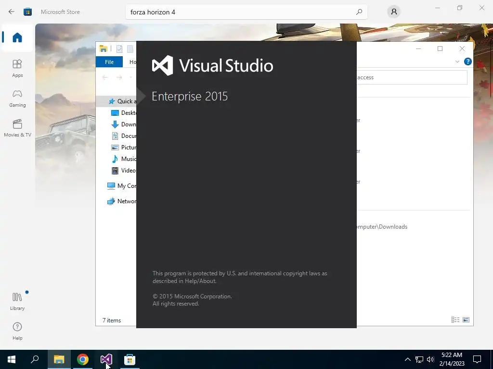Maximize the File Explorer window
Screen dimensions: 493x369
click(x=440, y=49)
